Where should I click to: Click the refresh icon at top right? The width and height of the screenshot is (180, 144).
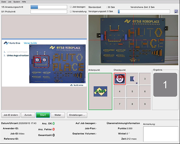pyautogui.click(x=176, y=11)
